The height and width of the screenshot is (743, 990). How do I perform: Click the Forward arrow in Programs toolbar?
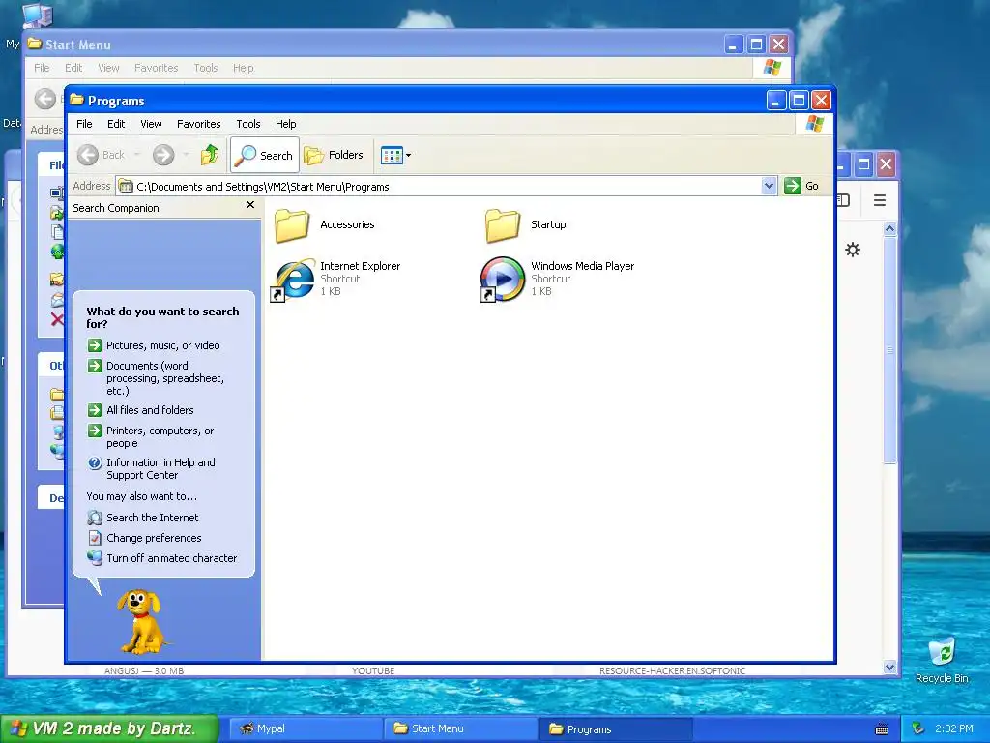point(163,155)
